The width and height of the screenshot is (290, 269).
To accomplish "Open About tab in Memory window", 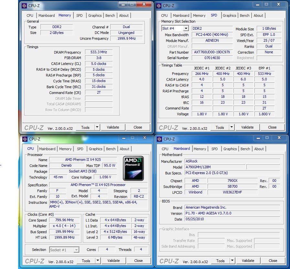I will [124, 16].
